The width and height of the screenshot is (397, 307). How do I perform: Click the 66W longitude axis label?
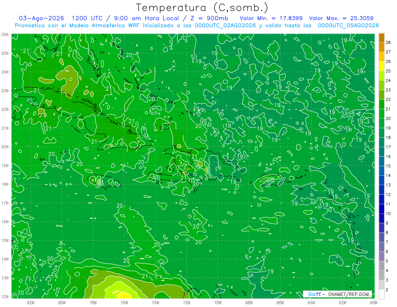coord(280,302)
